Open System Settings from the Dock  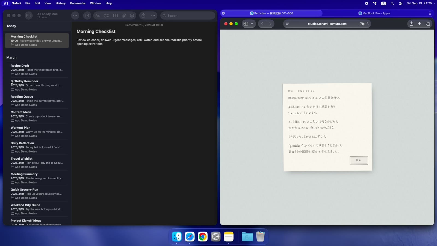tap(215, 237)
